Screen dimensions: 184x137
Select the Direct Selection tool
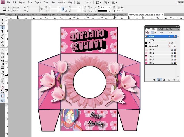pyautogui.click(x=2, y=24)
